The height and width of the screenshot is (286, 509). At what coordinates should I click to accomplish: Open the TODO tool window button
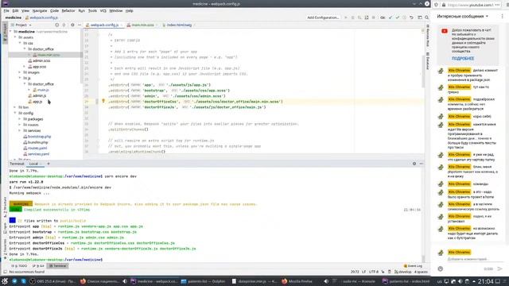20,266
